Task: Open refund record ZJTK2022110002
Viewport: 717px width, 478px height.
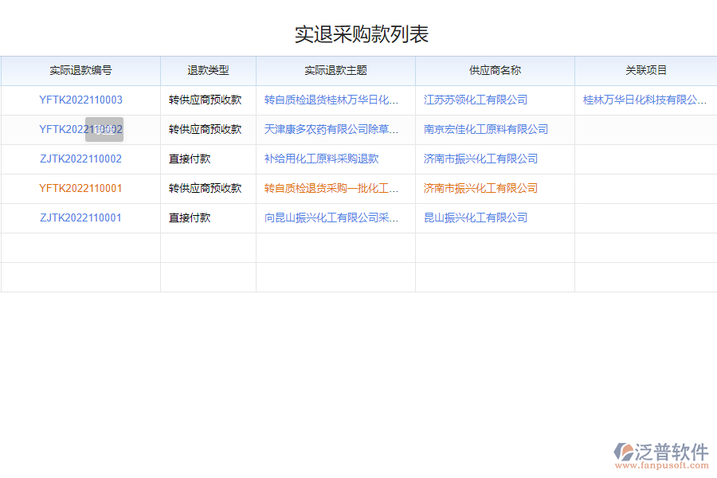Action: pos(82,159)
